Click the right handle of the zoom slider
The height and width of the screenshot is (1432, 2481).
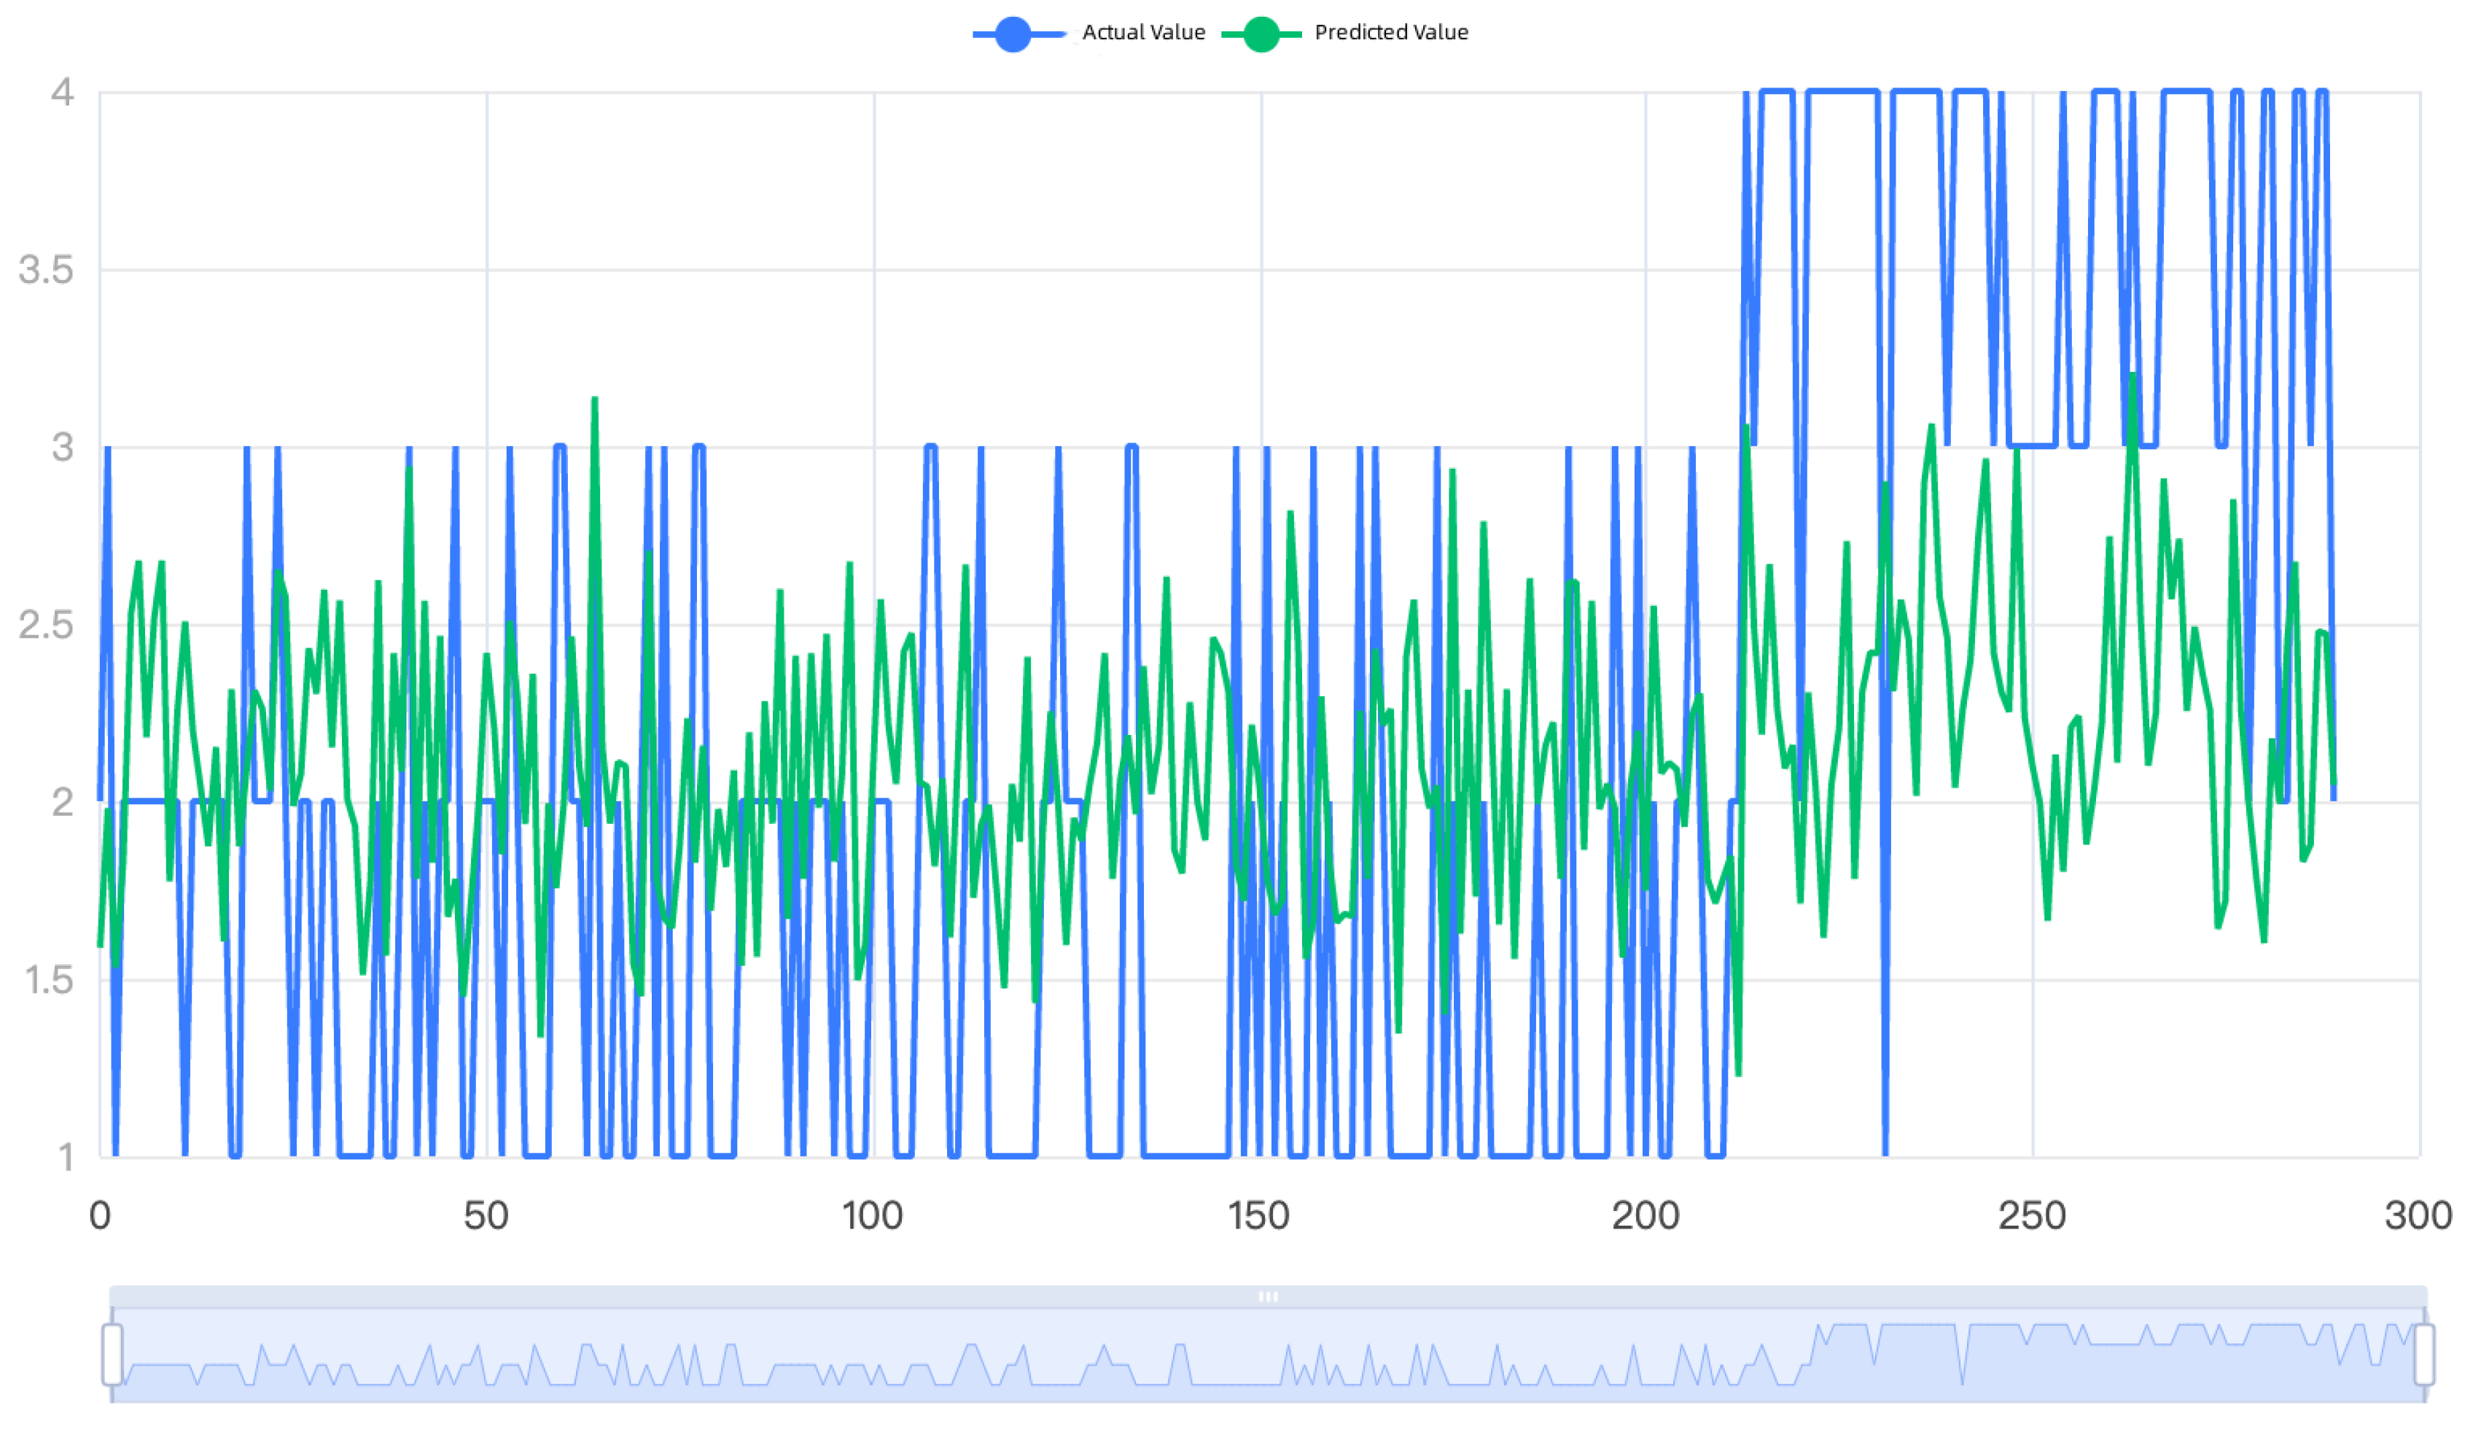point(2424,1354)
